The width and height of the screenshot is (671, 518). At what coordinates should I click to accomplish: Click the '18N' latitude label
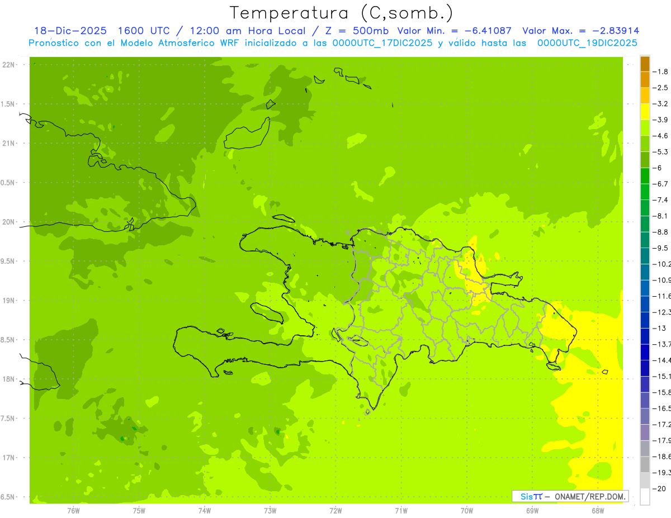(10, 379)
